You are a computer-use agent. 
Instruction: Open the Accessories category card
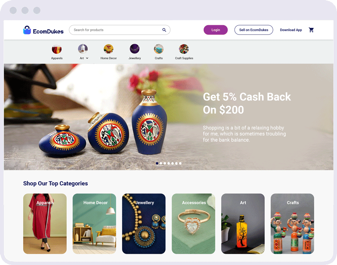194,224
